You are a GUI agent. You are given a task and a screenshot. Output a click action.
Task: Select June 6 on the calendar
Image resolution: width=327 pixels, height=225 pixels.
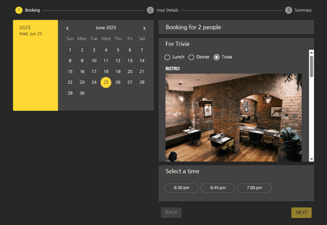tap(130, 50)
